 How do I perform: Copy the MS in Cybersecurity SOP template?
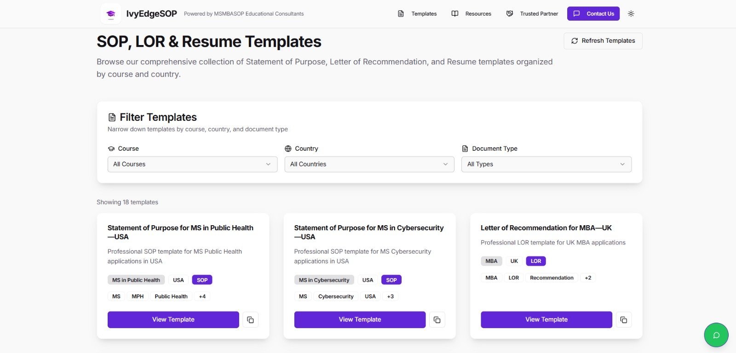[437, 319]
